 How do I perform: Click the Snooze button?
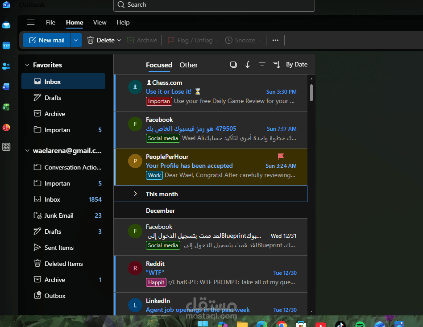pos(241,40)
